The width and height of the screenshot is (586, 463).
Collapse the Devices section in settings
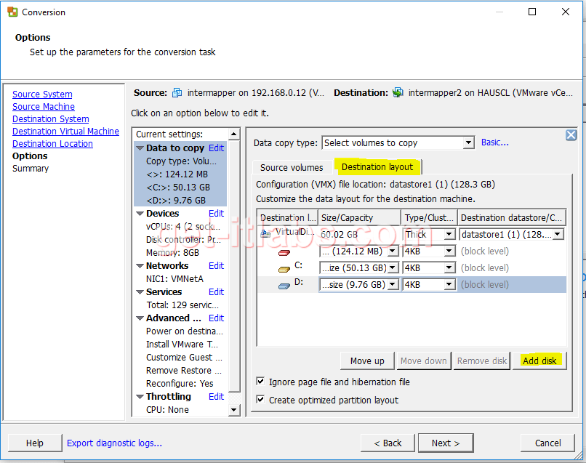(x=140, y=214)
